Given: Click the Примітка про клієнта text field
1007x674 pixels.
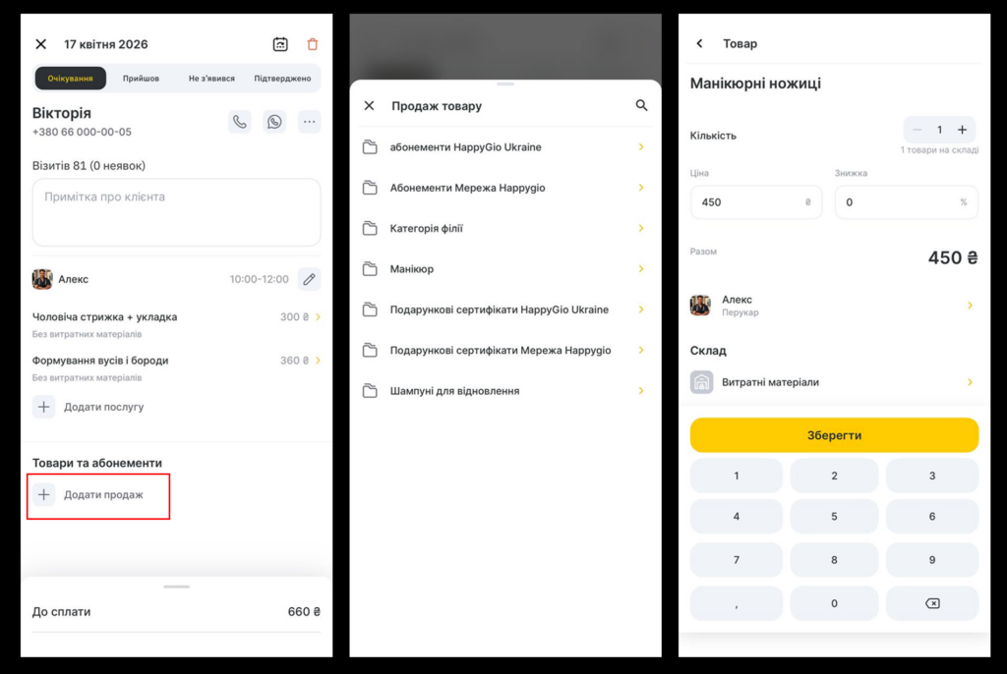Looking at the screenshot, I should [176, 212].
